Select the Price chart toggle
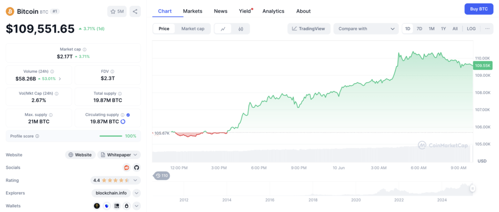 tap(164, 29)
